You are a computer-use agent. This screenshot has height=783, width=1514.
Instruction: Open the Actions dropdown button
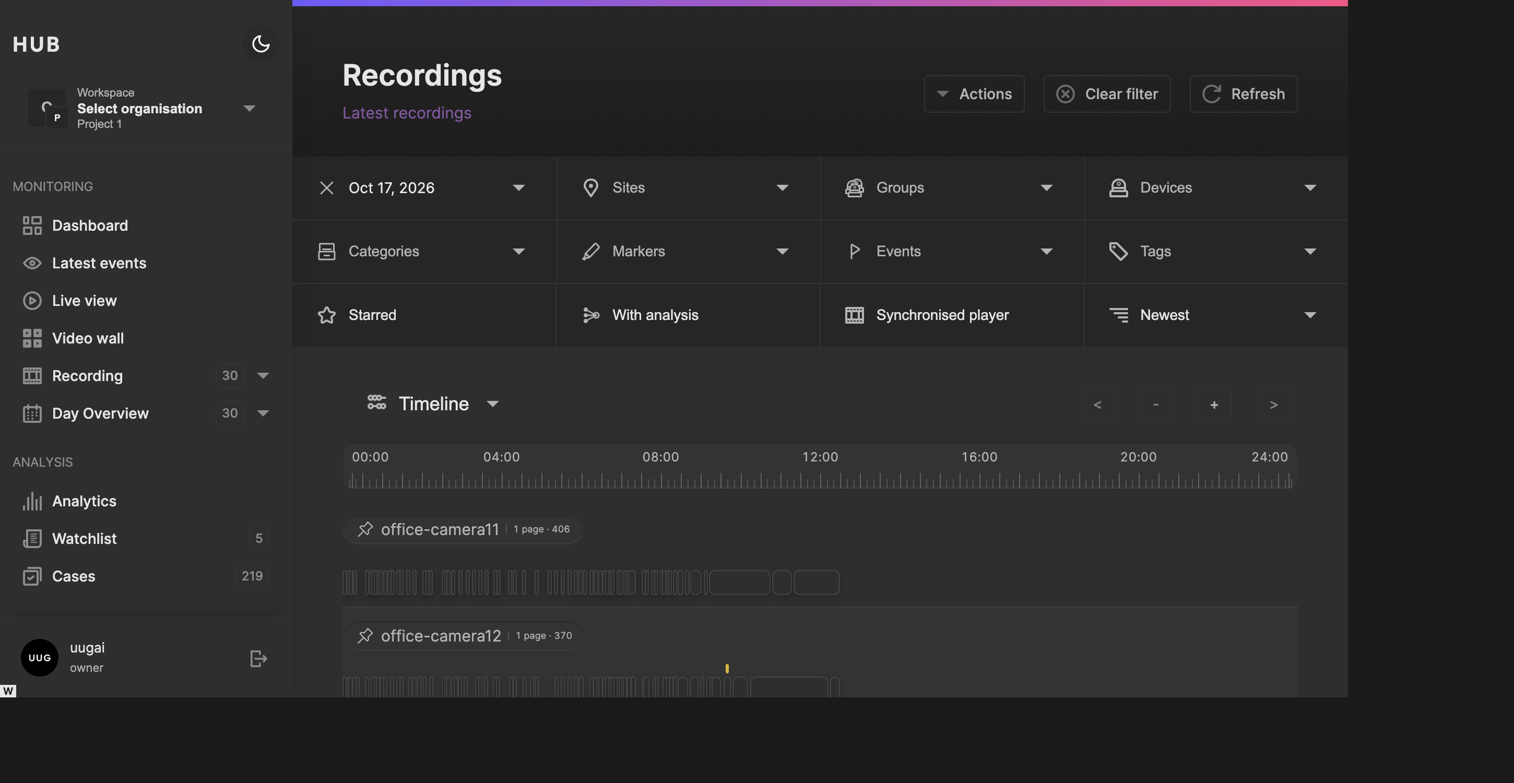[x=974, y=94]
